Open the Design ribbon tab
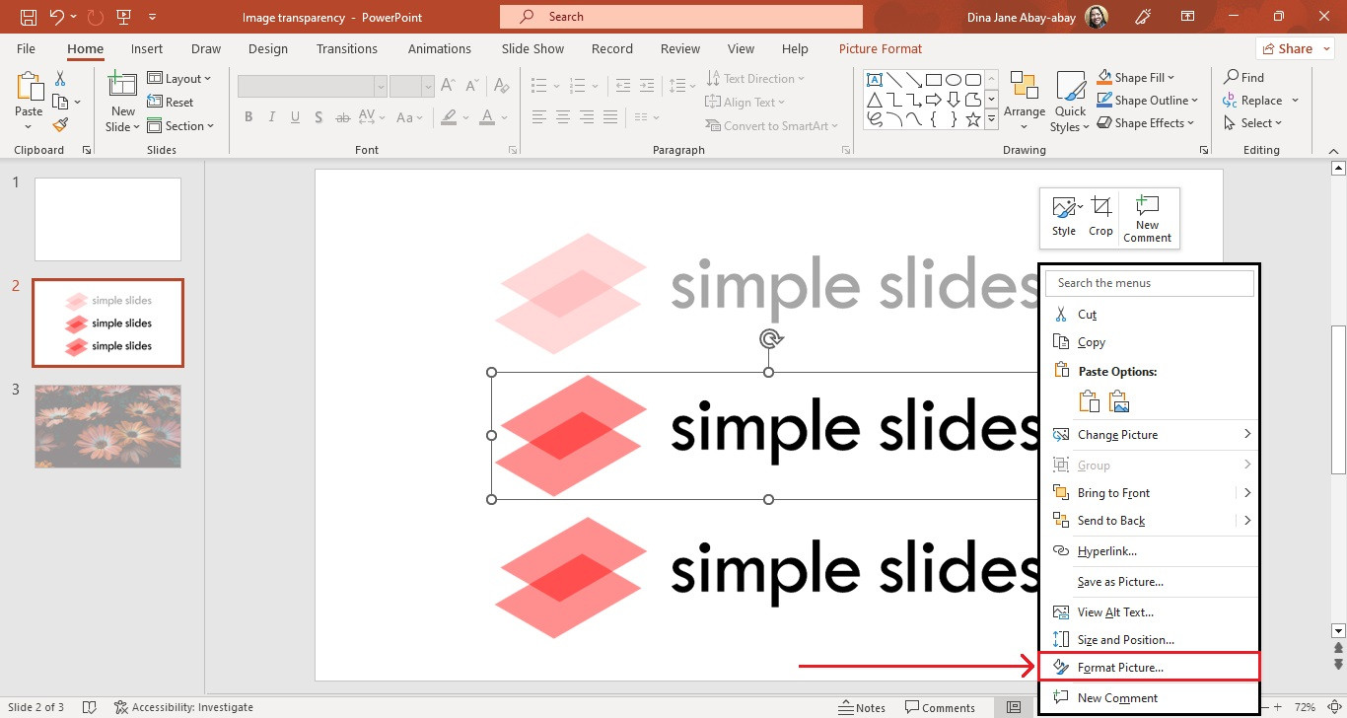The image size is (1347, 718). point(268,48)
